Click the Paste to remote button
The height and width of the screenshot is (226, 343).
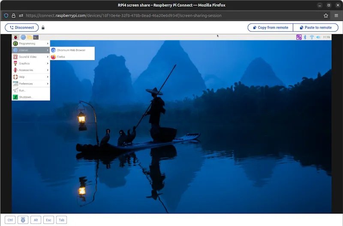point(316,27)
